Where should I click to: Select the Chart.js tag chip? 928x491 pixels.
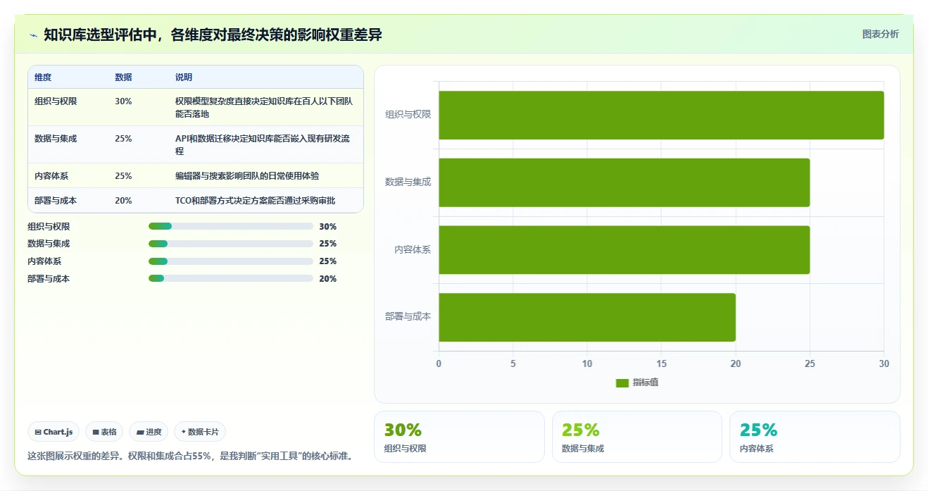54,432
